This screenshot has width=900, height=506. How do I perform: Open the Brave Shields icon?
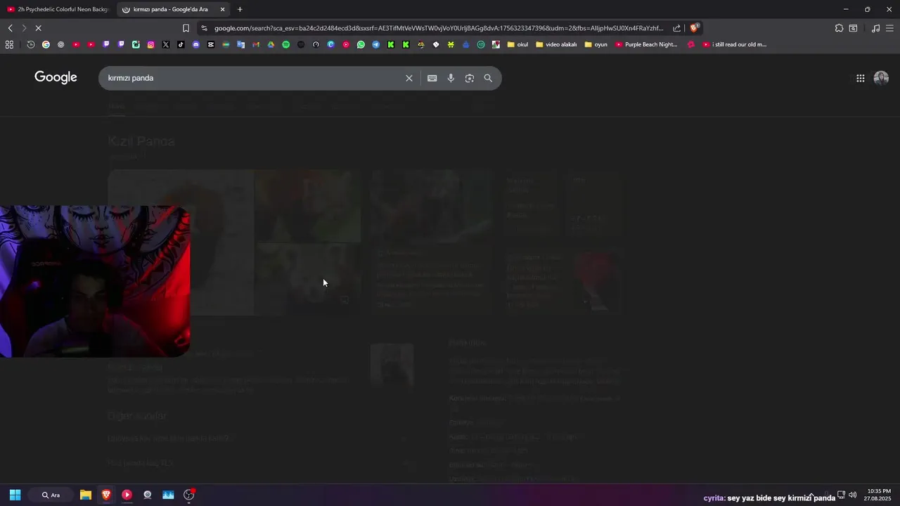(x=694, y=28)
